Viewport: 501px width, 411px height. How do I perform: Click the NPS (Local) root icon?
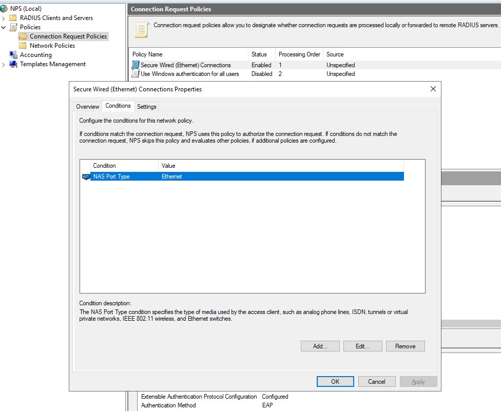point(4,9)
